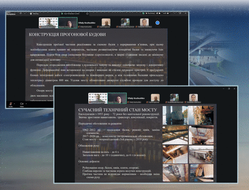The height and width of the screenshot is (190, 249).
Task: Expand video options arrow beside Video
Action: [x=26, y=103]
